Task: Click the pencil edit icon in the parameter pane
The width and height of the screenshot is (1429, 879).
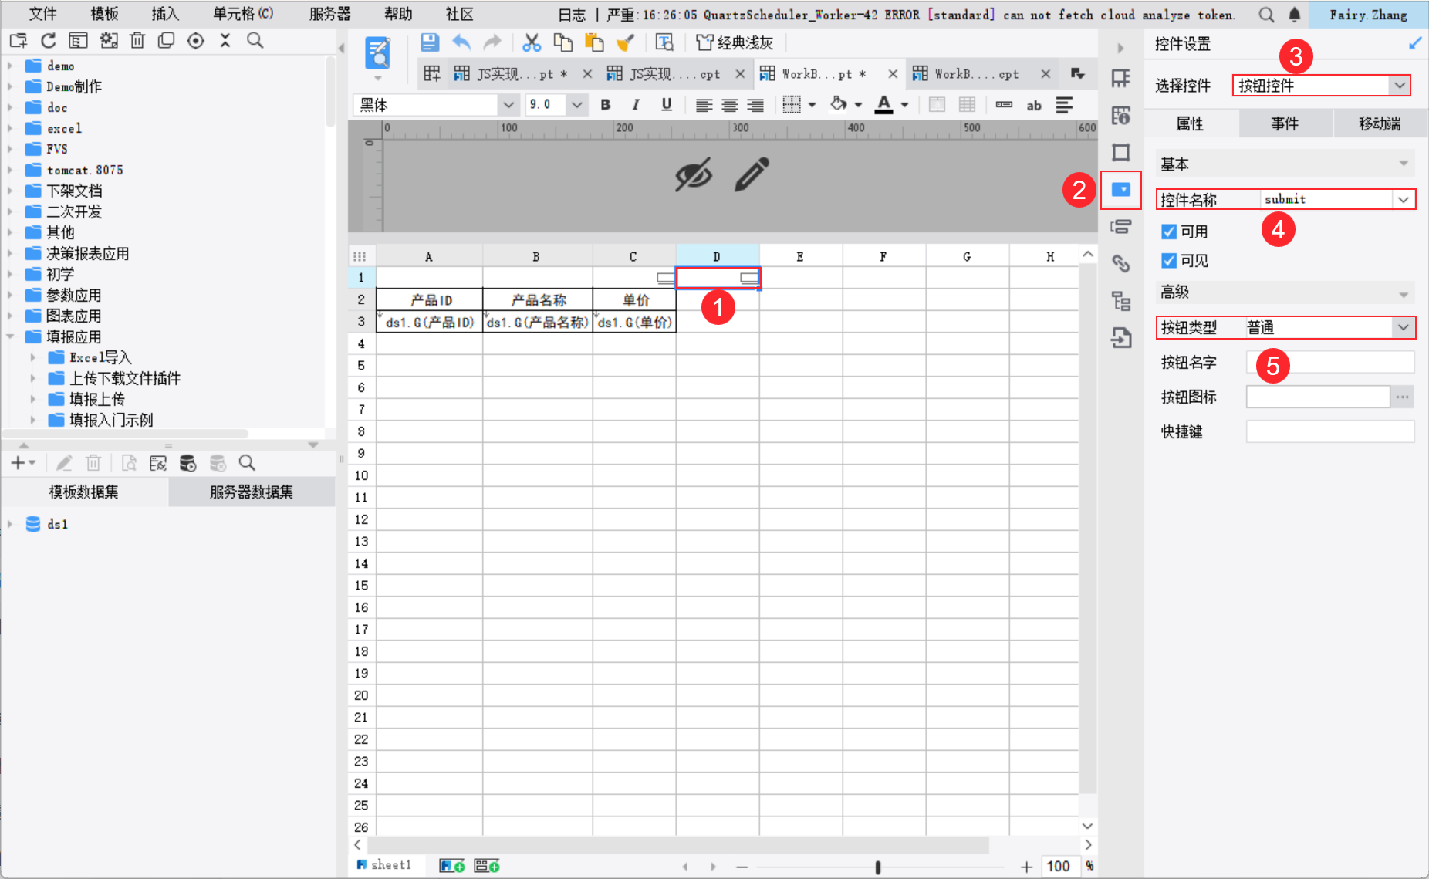Action: (x=752, y=174)
